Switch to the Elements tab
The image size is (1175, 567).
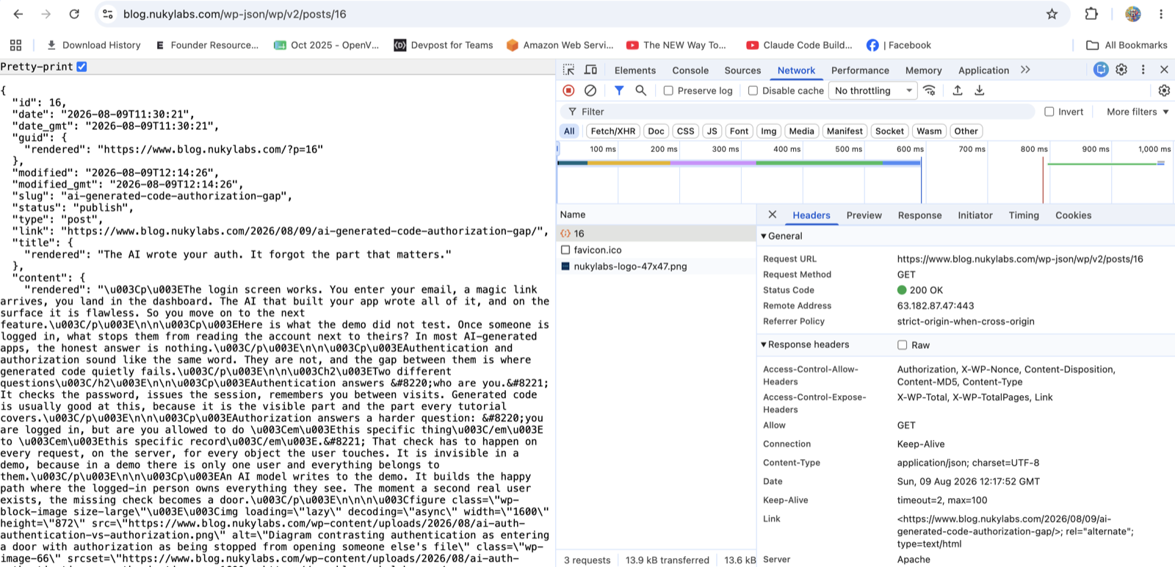click(x=635, y=71)
